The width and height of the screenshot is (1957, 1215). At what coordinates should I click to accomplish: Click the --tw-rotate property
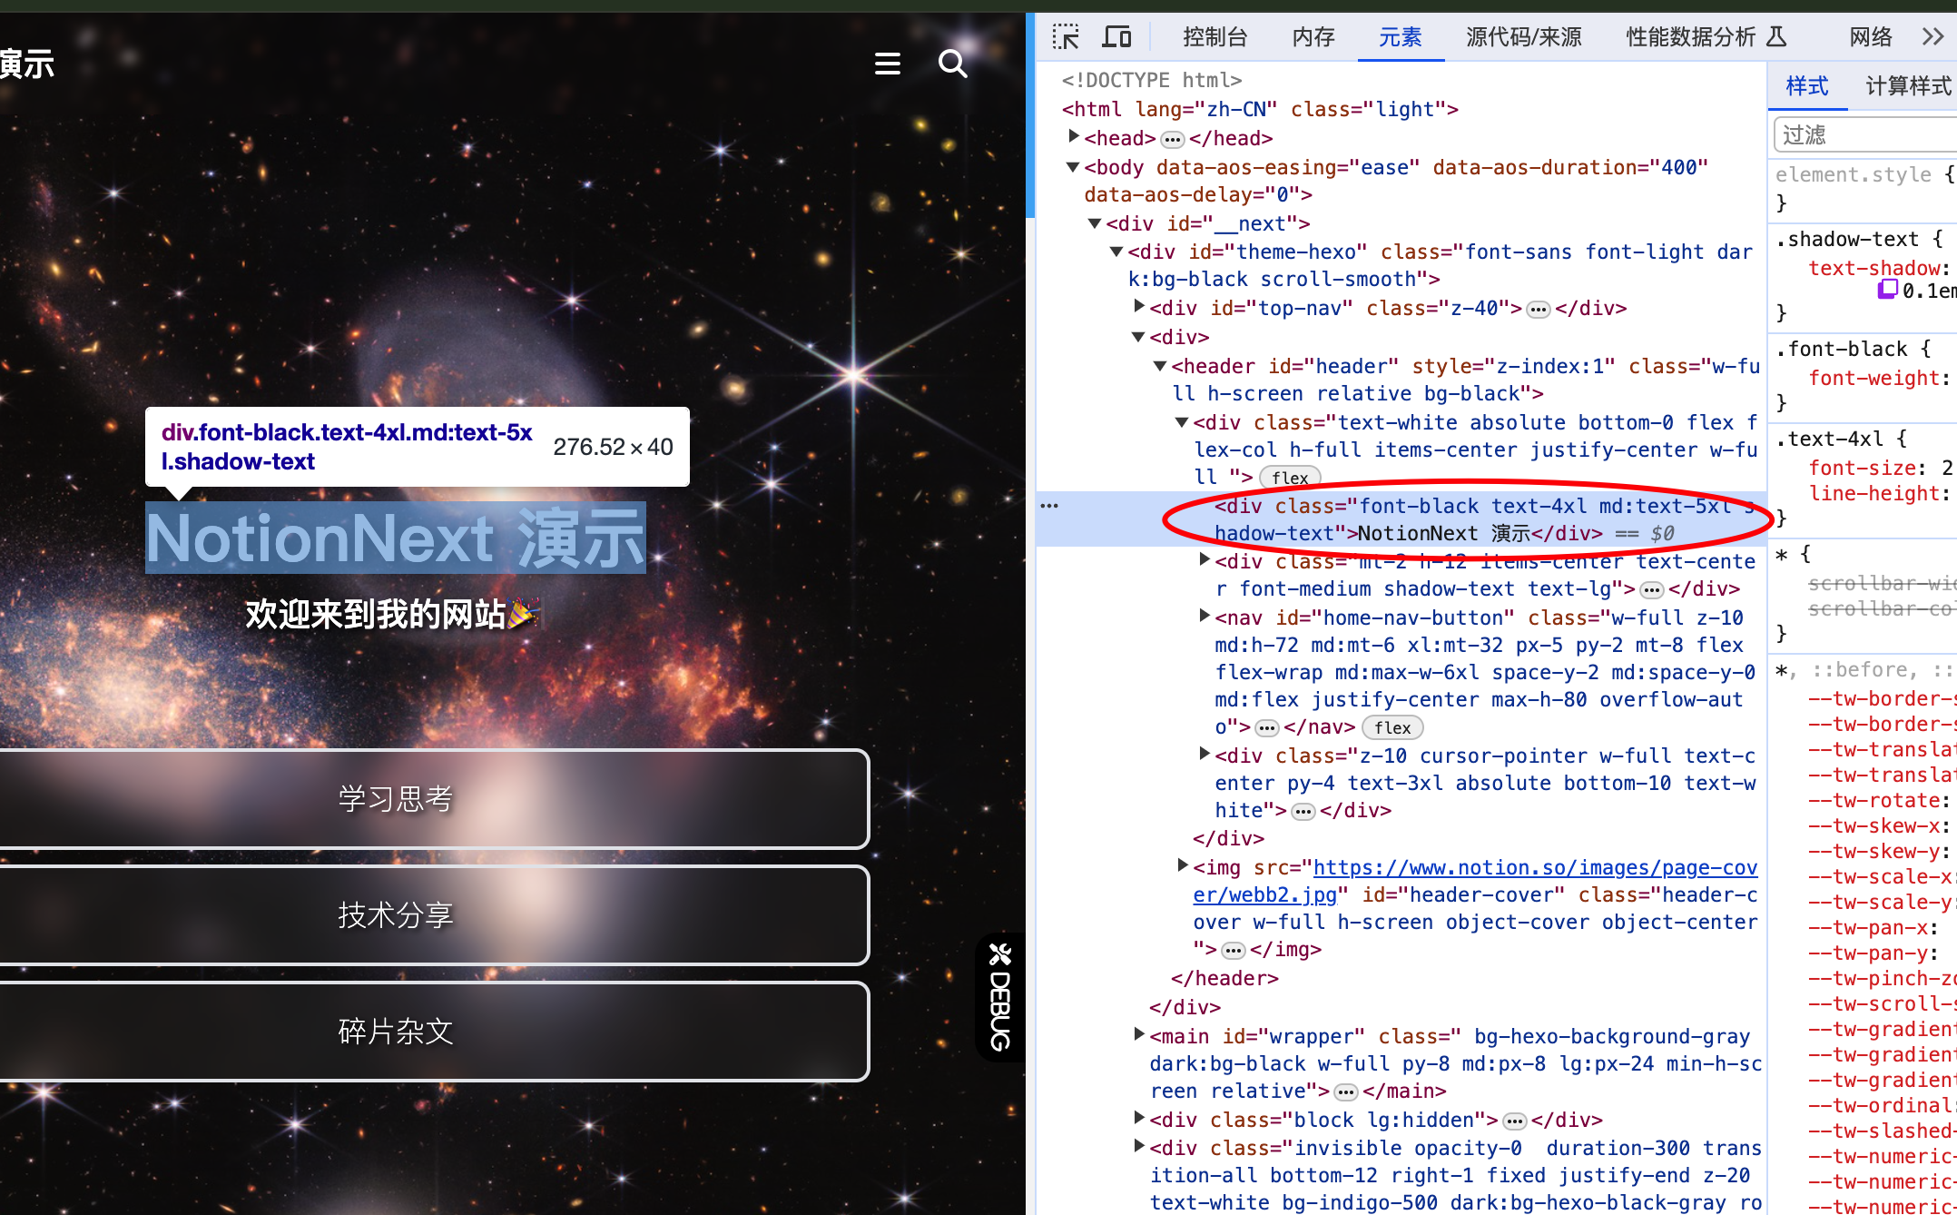(x=1873, y=801)
